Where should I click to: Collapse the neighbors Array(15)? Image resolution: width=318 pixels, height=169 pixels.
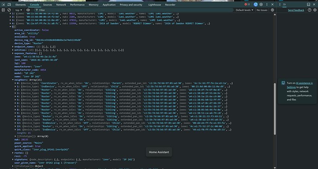[x=13, y=80]
